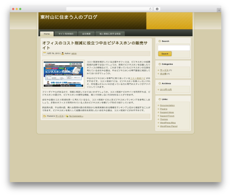Image resolution: width=231 pixels, height=196 pixels.
Task: Open the Plugins link
Action: click(x=164, y=109)
